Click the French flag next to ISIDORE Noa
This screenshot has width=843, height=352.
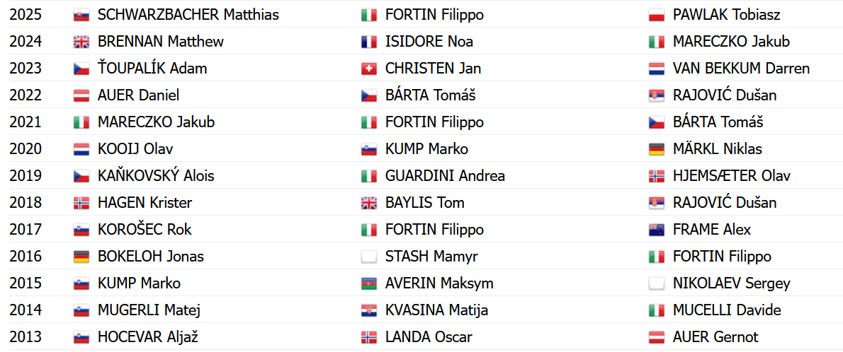(368, 42)
